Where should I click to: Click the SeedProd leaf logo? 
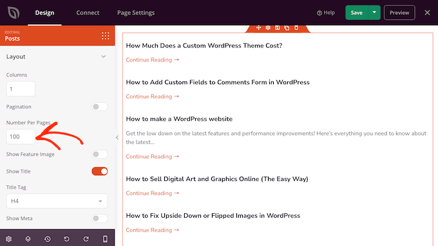[14, 13]
